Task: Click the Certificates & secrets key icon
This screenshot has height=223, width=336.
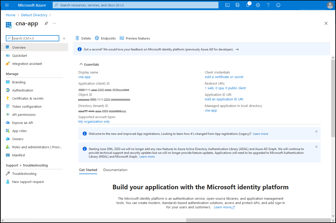Action: [x=8, y=98]
